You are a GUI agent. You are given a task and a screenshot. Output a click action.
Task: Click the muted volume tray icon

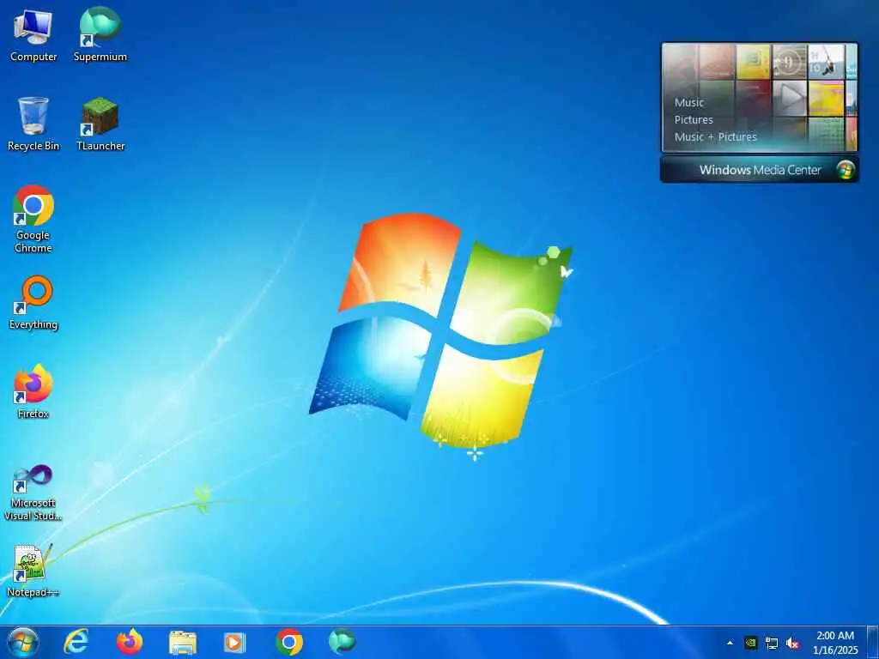[792, 643]
